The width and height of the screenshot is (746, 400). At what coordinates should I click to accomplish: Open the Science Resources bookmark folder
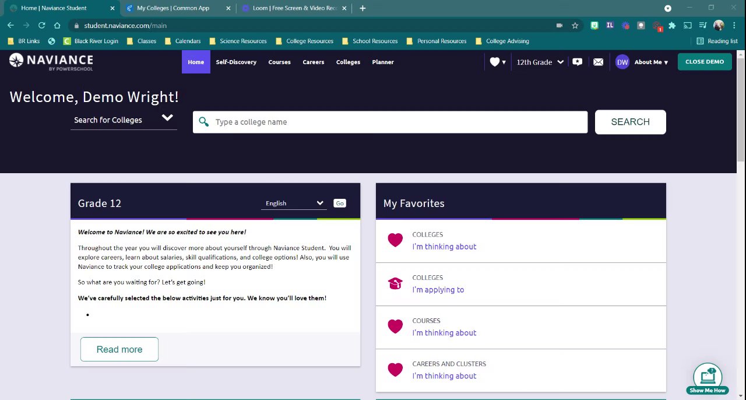tap(238, 41)
